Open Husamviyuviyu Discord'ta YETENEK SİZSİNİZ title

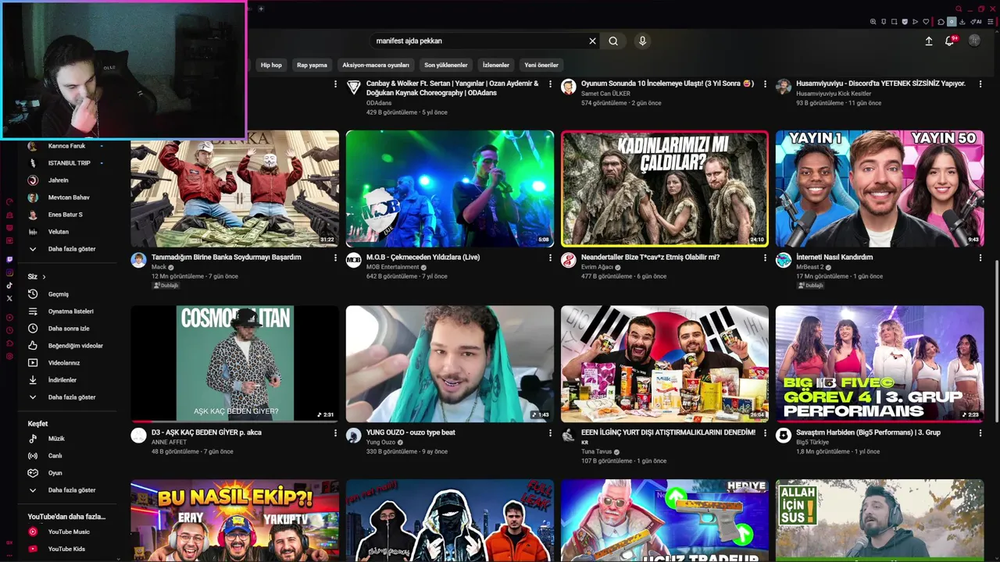[x=880, y=84]
